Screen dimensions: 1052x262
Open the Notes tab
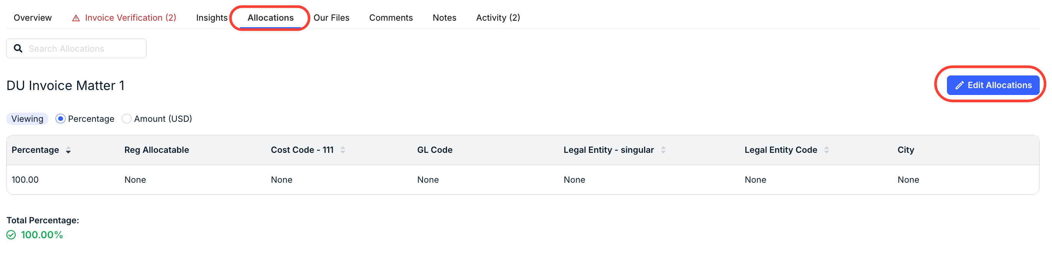click(444, 18)
